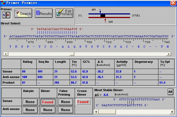Click the Sense False Priming None button

click(x=65, y=102)
